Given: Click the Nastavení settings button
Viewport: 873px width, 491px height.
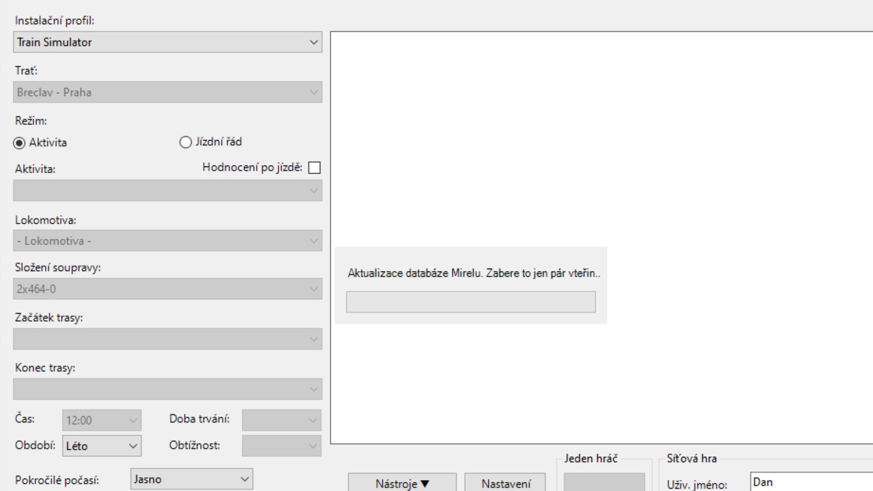Looking at the screenshot, I should (x=505, y=483).
